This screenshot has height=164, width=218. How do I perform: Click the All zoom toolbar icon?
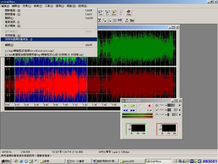121,13
